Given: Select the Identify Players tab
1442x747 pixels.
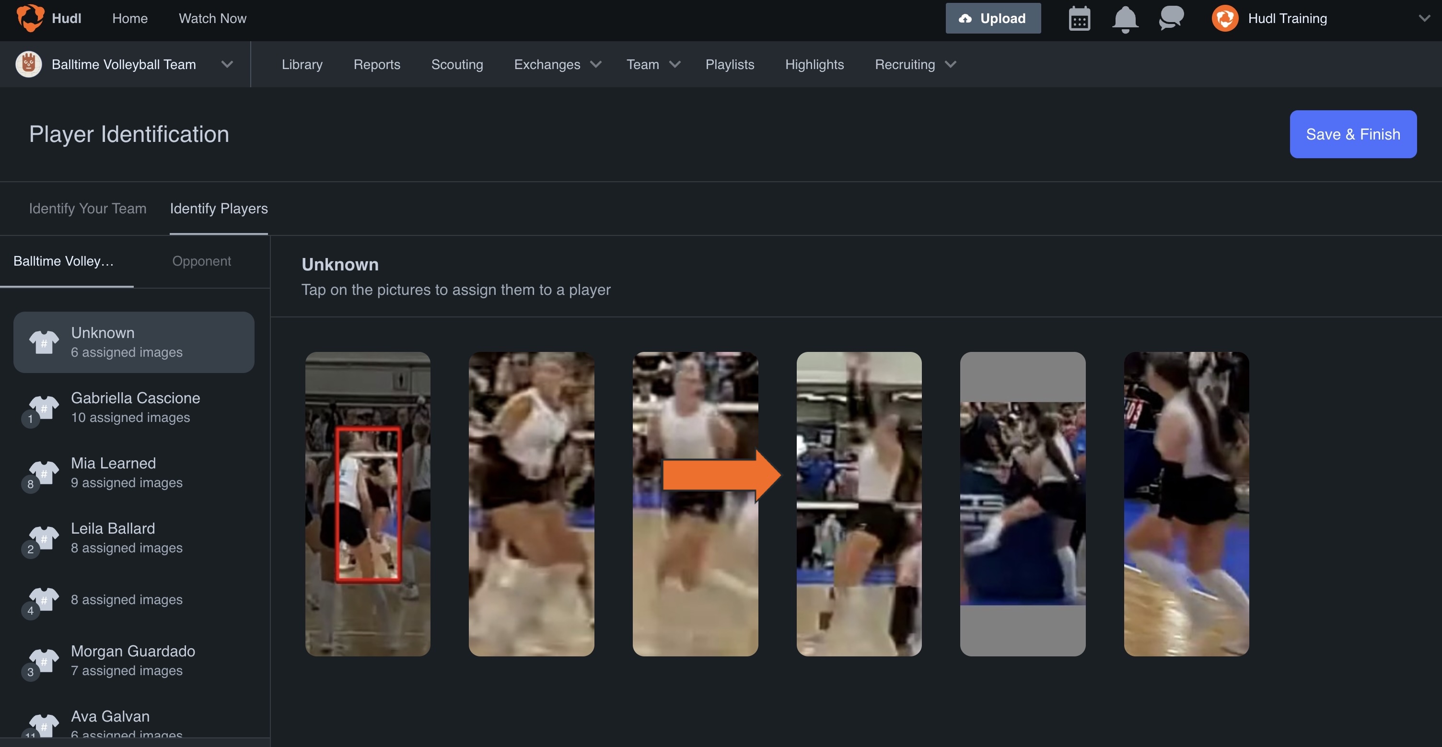Looking at the screenshot, I should click(x=219, y=208).
